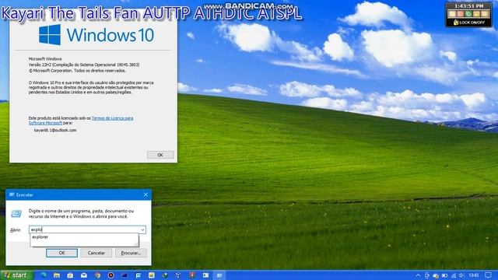Click the Versão 22H2 build text line
Image resolution: width=498 pixels, height=280 pixels.
pos(84,65)
